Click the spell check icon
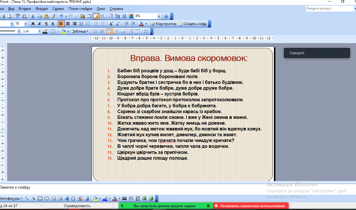This screenshot has width=356, height=210. (x=18, y=16)
